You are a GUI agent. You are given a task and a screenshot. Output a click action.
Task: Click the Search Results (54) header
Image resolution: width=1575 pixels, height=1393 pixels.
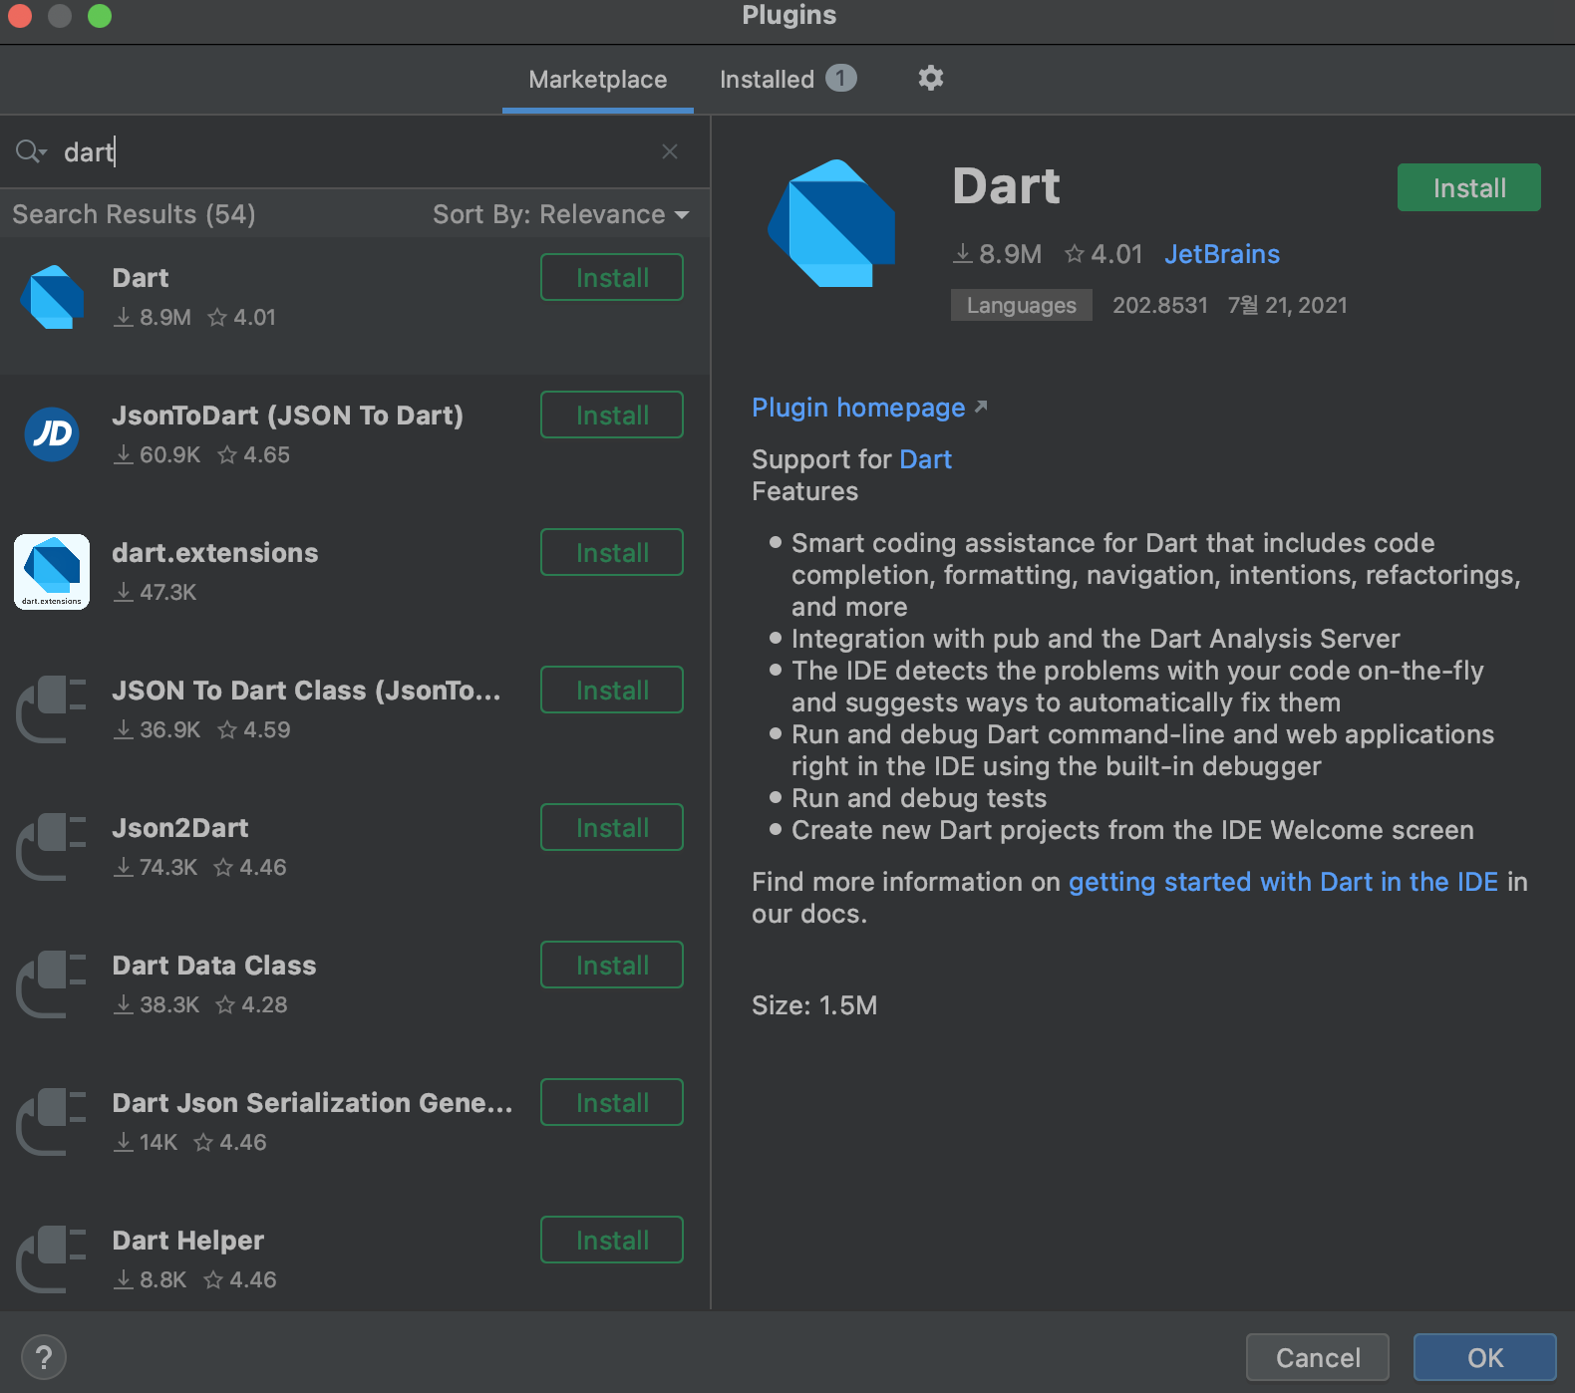(x=134, y=214)
